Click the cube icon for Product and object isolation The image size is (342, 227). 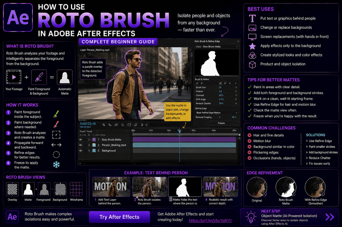click(x=252, y=65)
